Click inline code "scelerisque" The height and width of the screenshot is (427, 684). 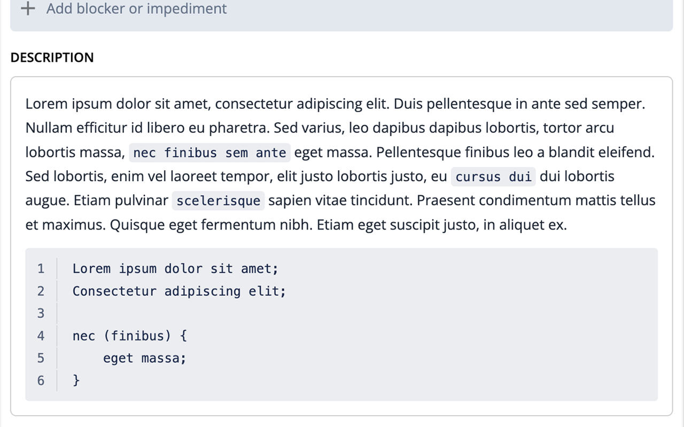(x=218, y=201)
